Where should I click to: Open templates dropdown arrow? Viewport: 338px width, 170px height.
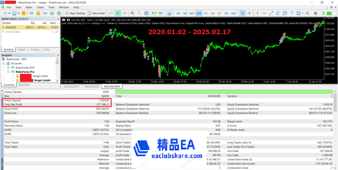(x=18, y=14)
